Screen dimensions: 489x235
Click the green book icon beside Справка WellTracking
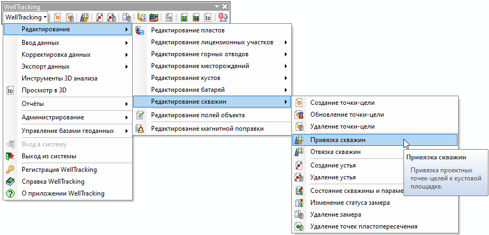pyautogui.click(x=10, y=181)
